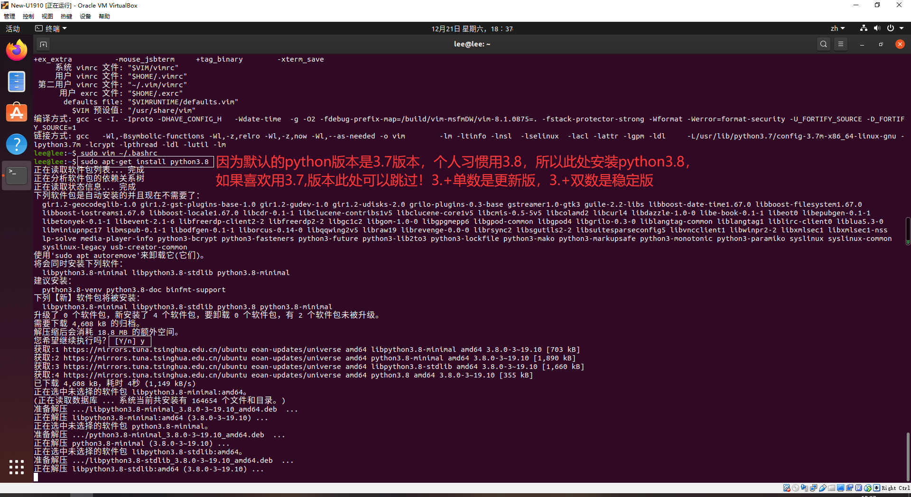Open the 管理 menu of VirtualBox
This screenshot has width=911, height=497.
tap(9, 17)
